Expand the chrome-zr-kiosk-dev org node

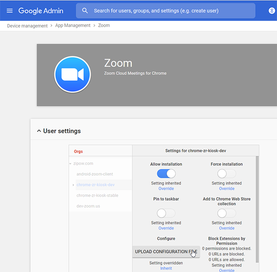[x=73, y=185]
